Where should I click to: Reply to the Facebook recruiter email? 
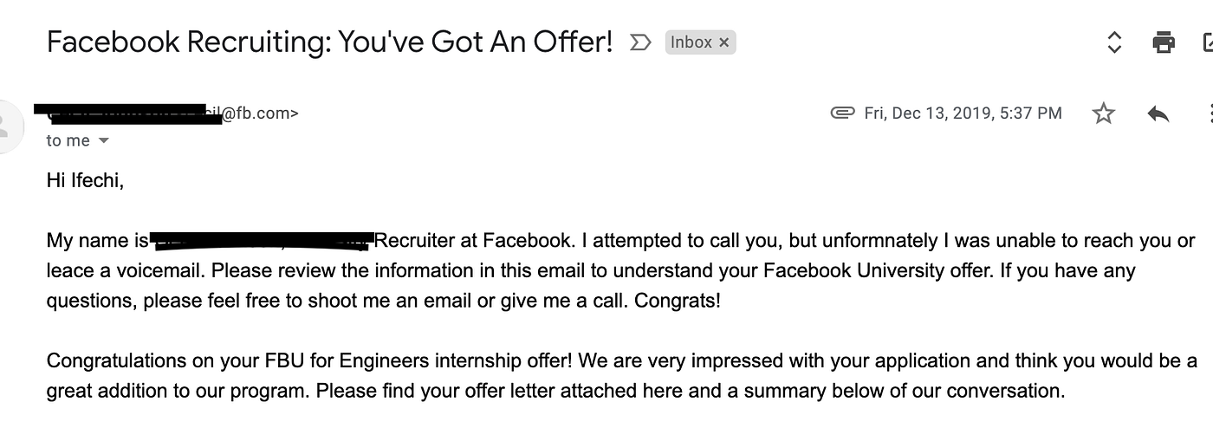(x=1158, y=113)
